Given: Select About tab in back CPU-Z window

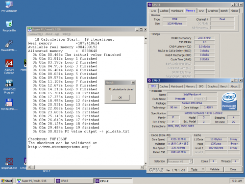Looking at the screenshot, I should 234,11.
